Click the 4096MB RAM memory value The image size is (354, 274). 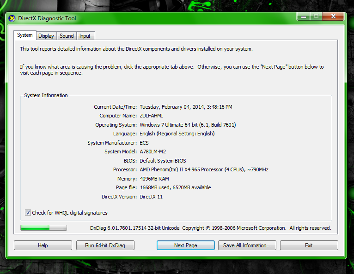pos(154,179)
